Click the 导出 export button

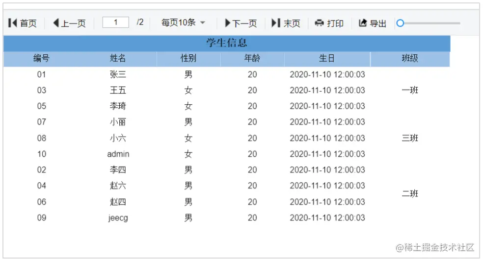tap(372, 23)
